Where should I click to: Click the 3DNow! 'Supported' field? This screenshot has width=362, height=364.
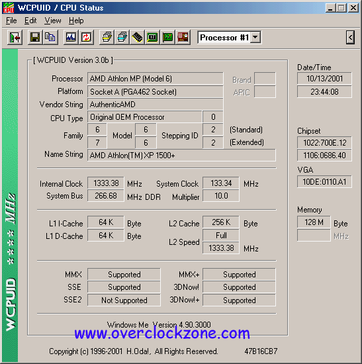tap(239, 287)
